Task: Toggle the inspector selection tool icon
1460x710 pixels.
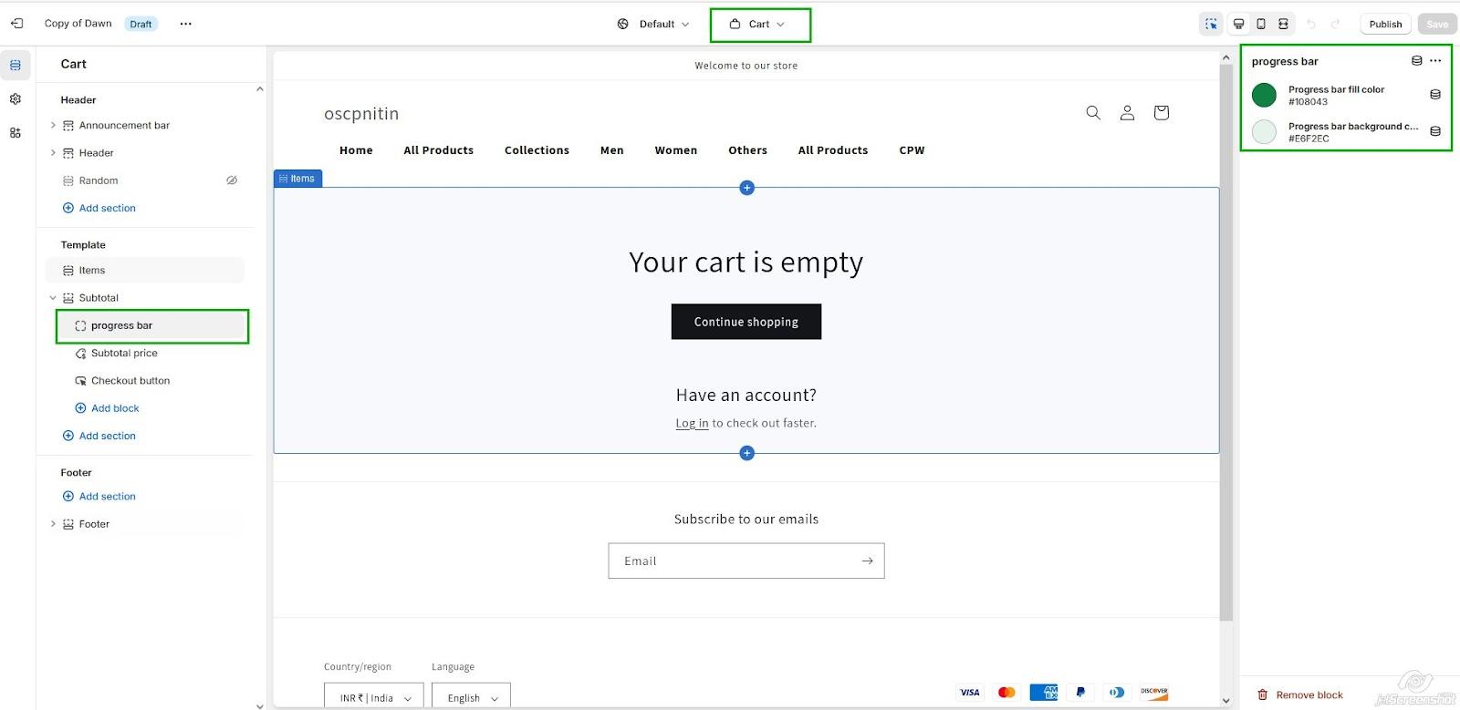Action: [1211, 24]
